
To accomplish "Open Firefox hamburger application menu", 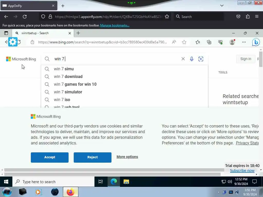I will [257, 16].
